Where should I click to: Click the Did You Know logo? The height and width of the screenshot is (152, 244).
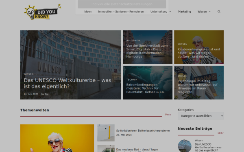[x=42, y=12]
